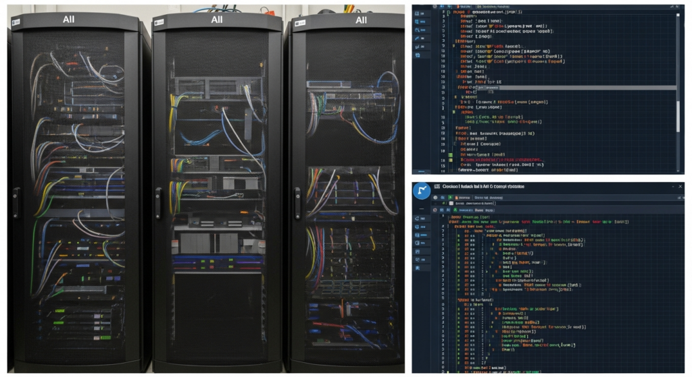This screenshot has width=692, height=377.
Task: Select the pen-shaped icon in upper editor sidebar
Action: (416, 38)
